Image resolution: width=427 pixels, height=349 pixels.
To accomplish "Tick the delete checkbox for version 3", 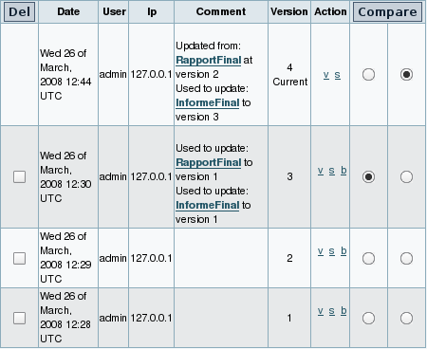I will click(x=20, y=176).
